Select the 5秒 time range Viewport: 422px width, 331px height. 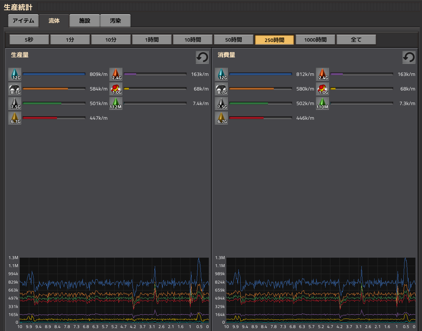pos(29,39)
